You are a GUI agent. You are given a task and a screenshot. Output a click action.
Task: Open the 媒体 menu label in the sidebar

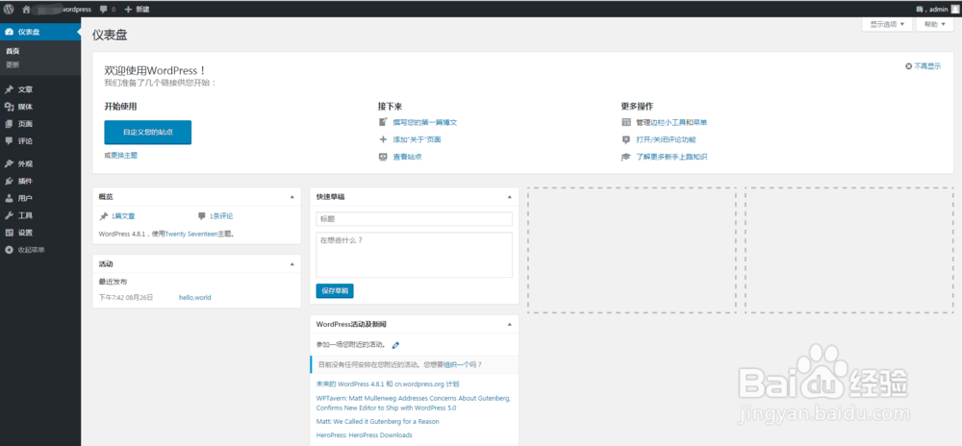(25, 107)
